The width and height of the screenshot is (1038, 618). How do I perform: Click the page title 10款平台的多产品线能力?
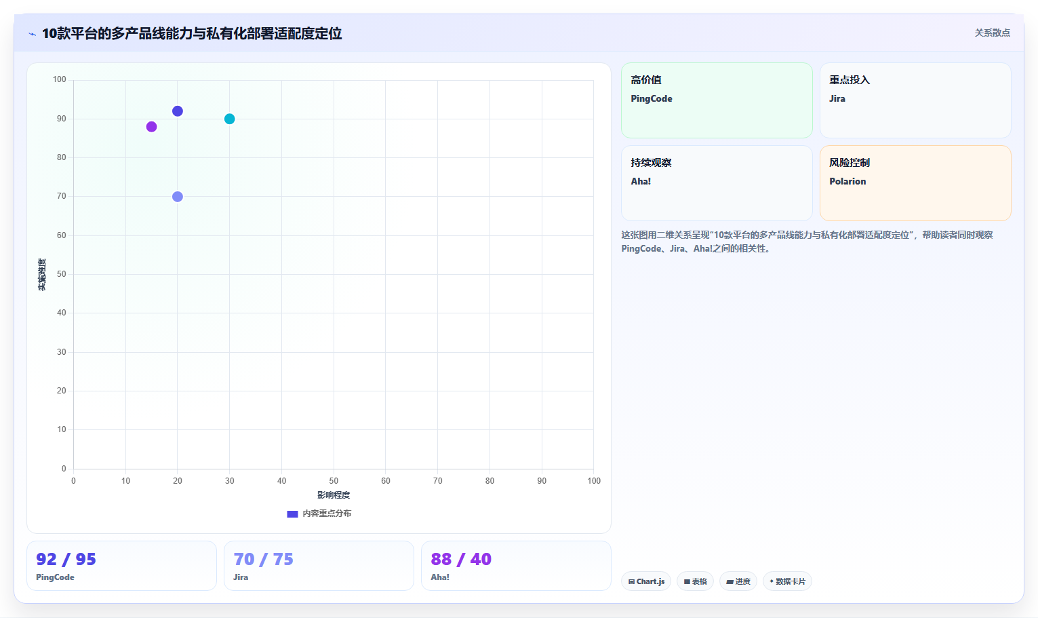pyautogui.click(x=192, y=34)
